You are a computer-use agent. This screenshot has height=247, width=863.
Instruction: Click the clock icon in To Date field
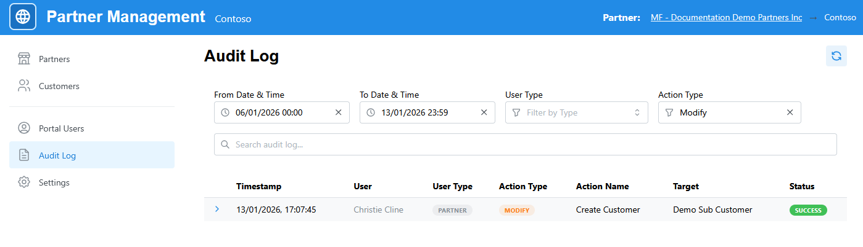click(x=371, y=112)
